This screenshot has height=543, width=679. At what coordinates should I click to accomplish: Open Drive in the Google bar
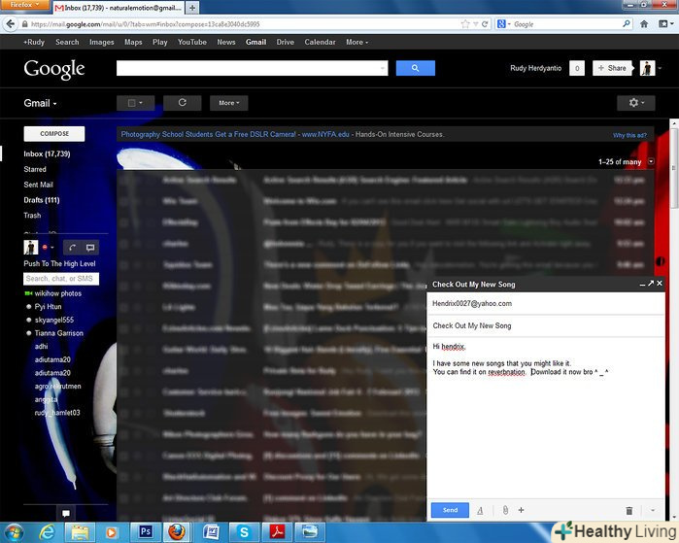[285, 42]
